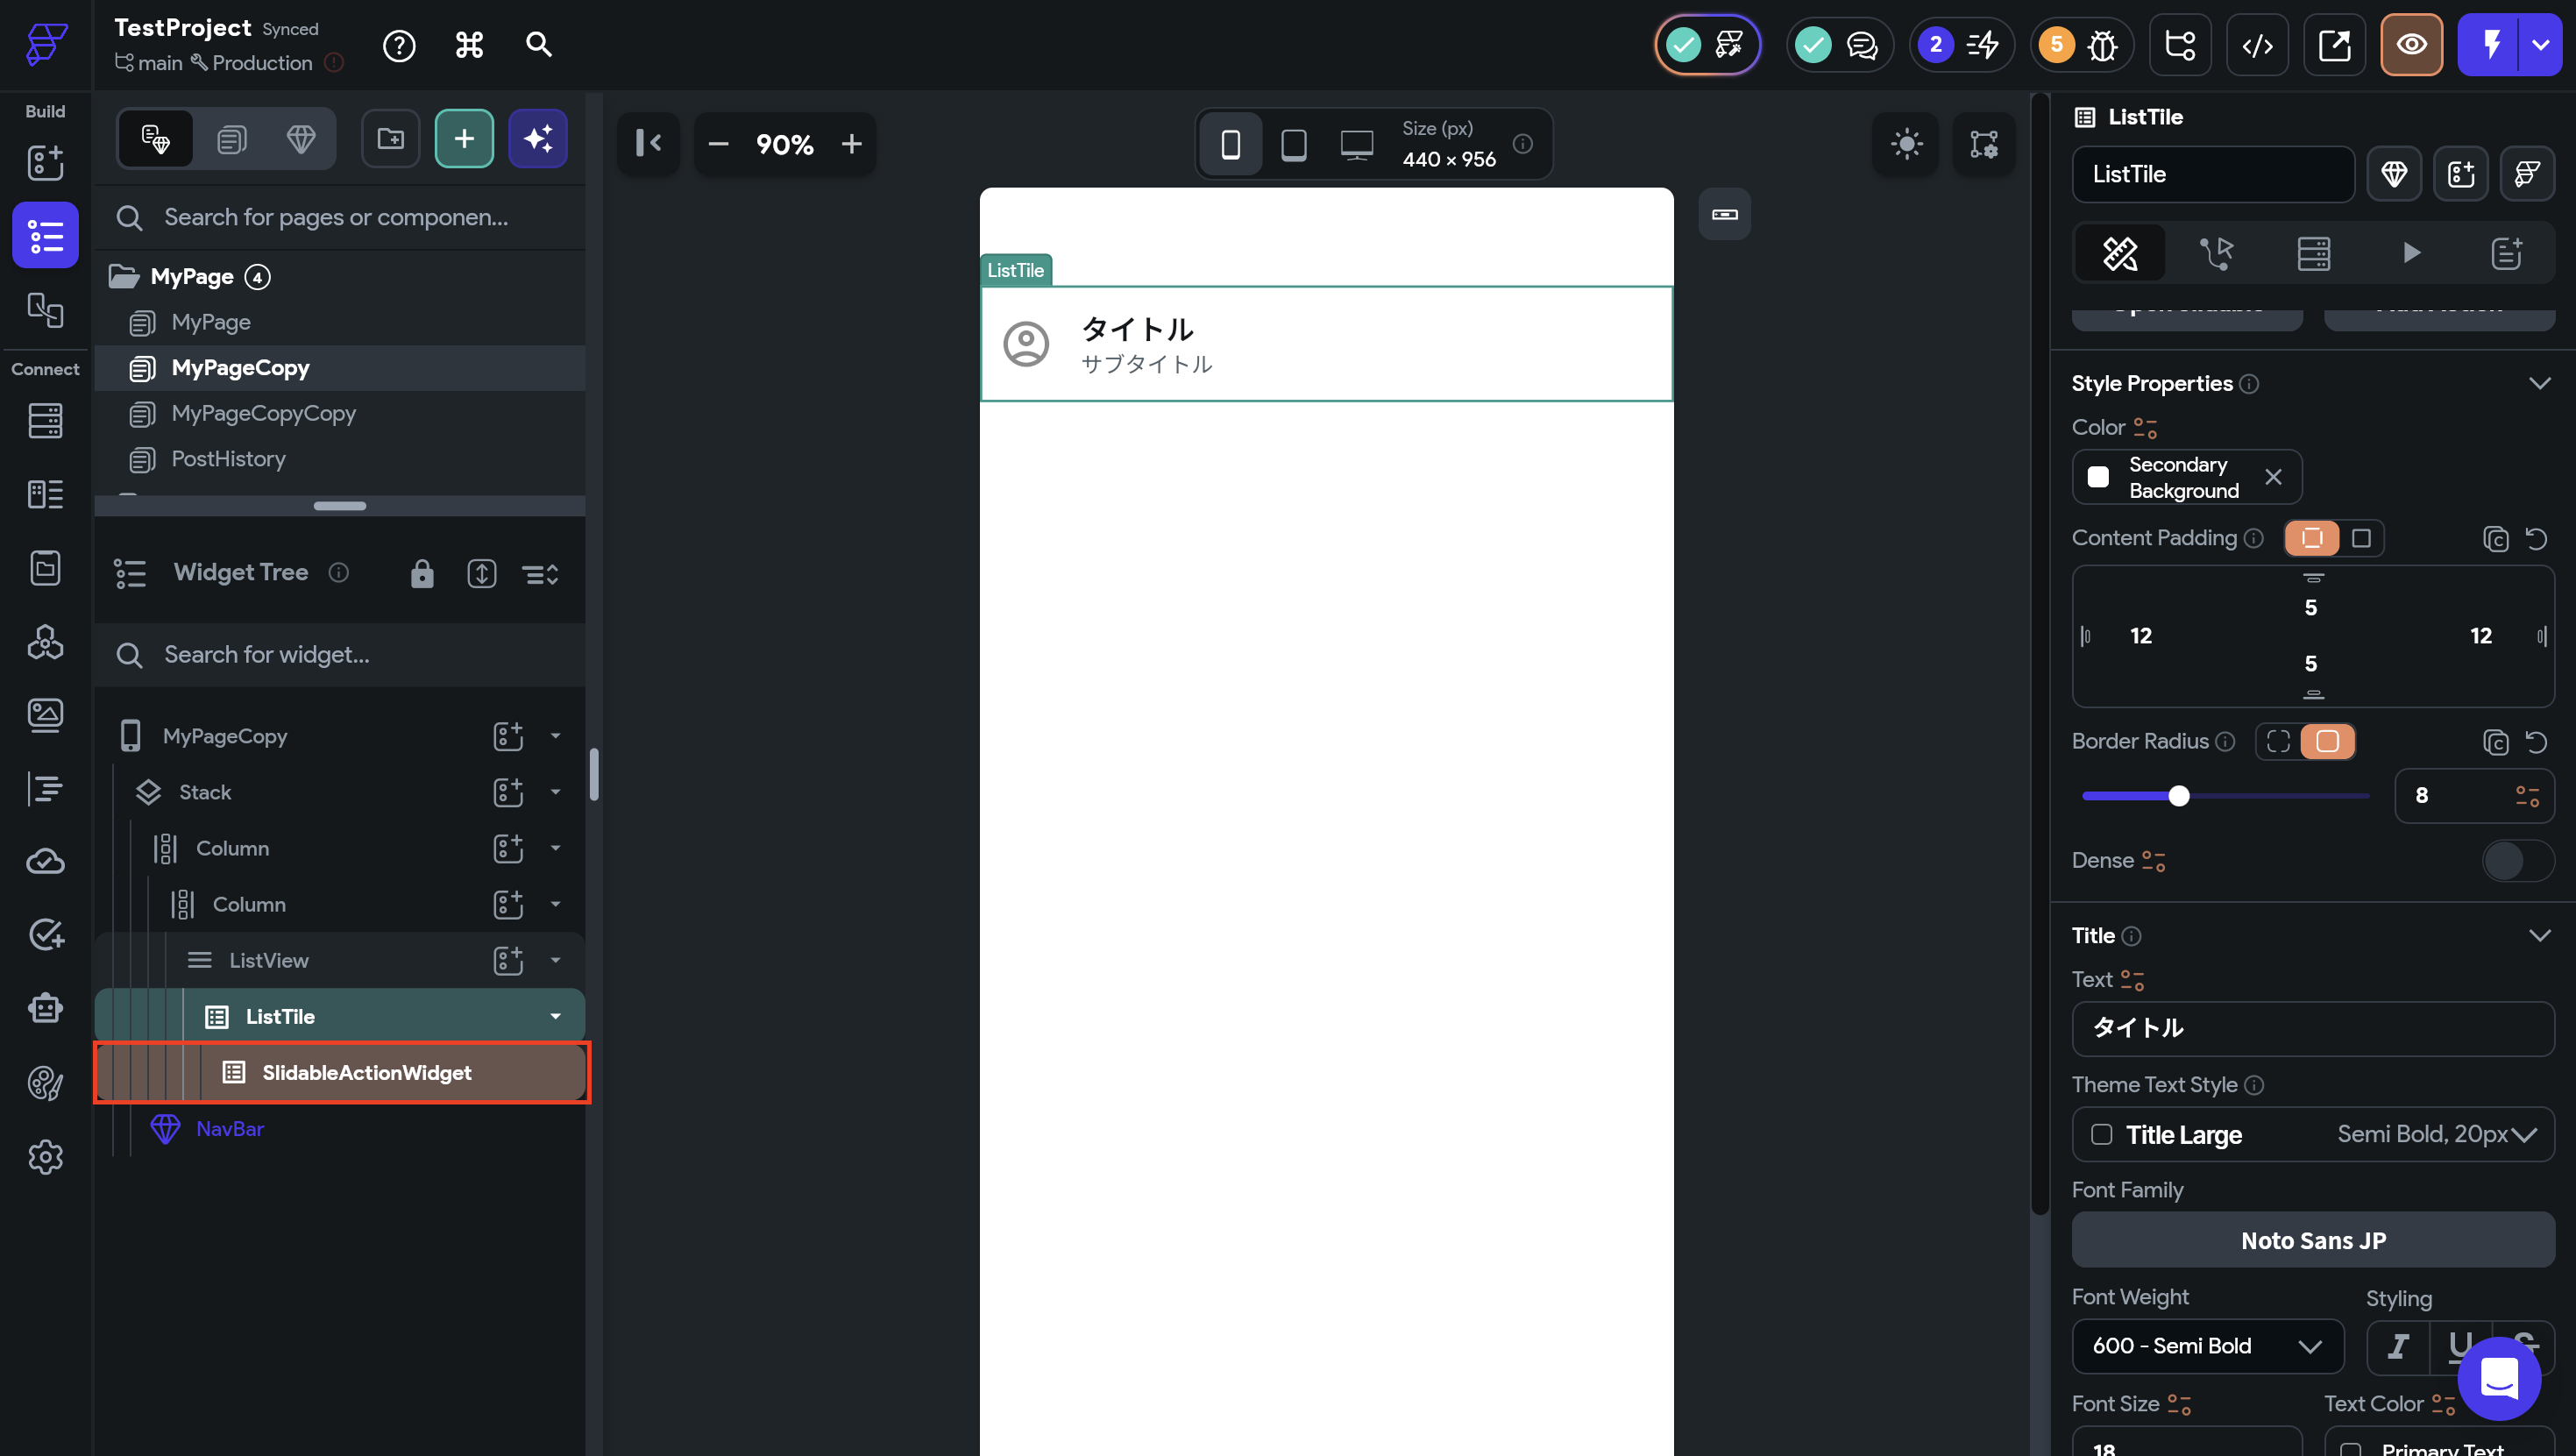
Task: Click the Border Radius slider handle
Action: 2179,796
